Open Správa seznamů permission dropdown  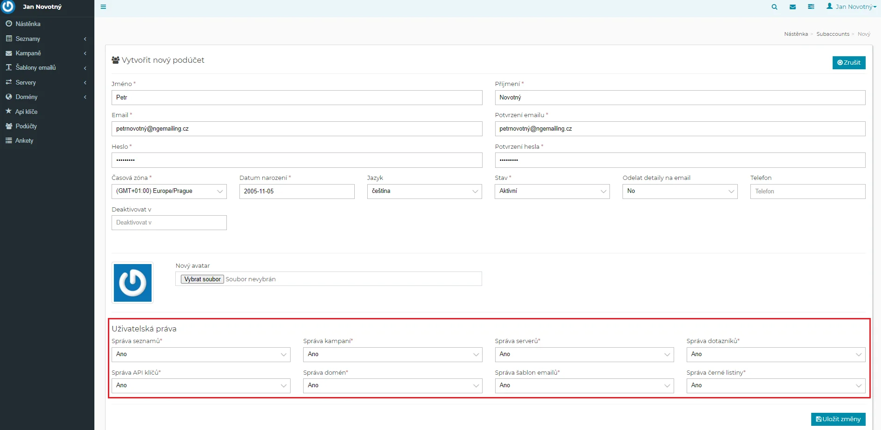tap(201, 354)
